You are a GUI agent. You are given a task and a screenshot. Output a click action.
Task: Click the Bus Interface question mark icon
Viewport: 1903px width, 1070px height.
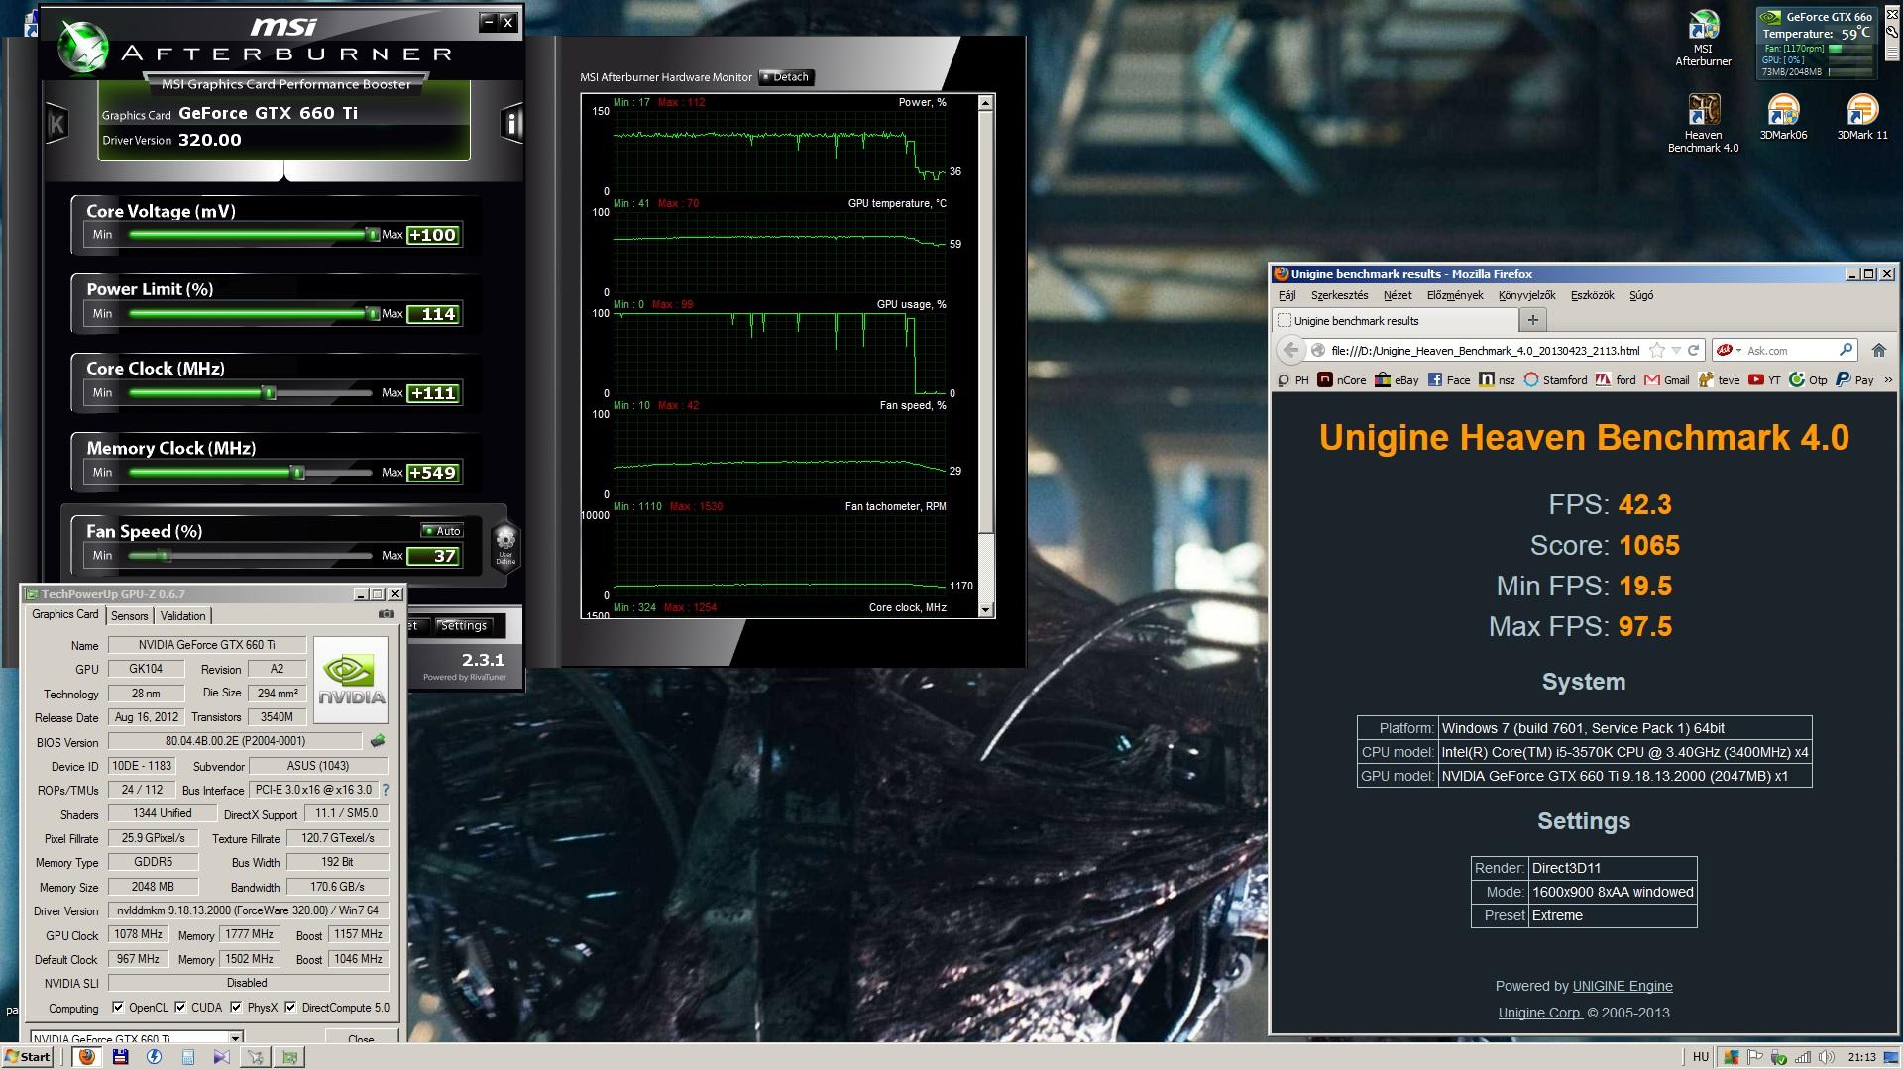386,790
